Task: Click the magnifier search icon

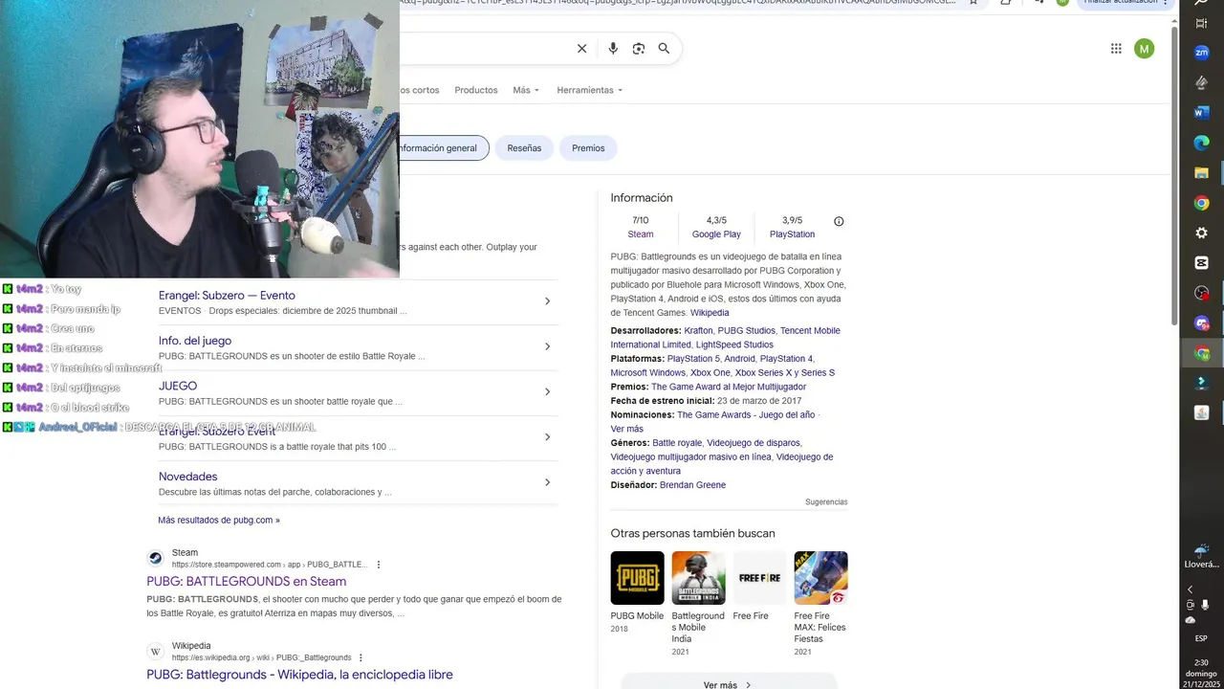Action: [664, 49]
